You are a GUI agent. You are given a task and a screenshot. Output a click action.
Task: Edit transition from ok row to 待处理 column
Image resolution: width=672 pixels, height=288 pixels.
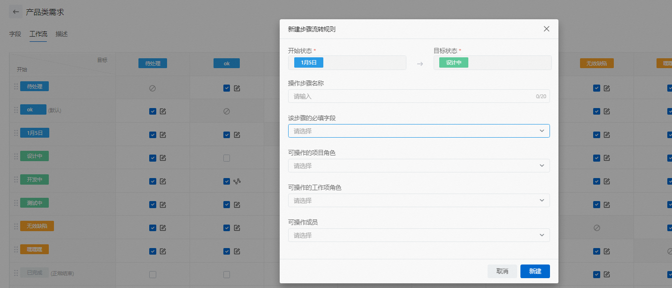tap(163, 111)
